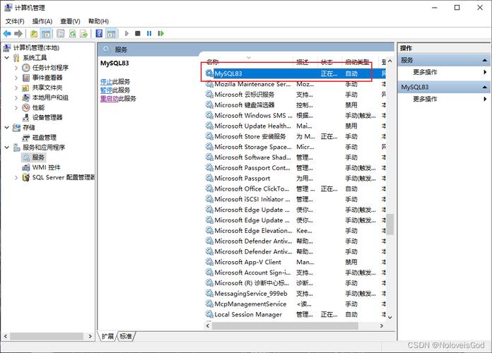Click the Back arrow toolbar icon
The image size is (492, 353).
[7, 33]
